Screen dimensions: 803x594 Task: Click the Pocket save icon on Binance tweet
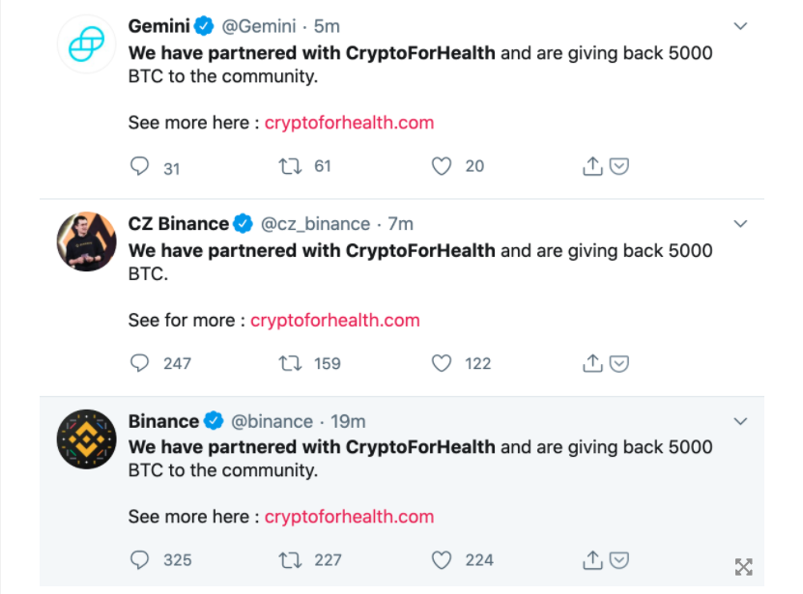point(619,559)
